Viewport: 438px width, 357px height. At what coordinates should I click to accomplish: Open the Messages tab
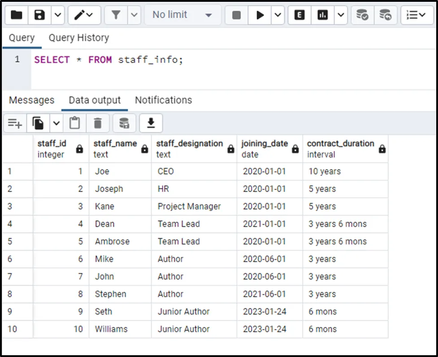pyautogui.click(x=31, y=100)
